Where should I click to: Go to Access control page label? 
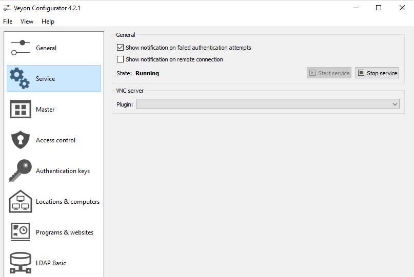55,140
